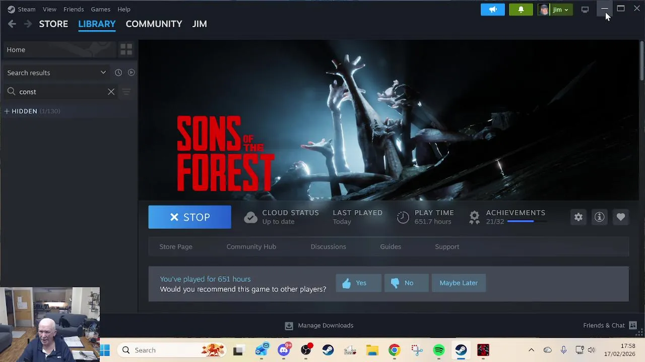Screen dimensions: 645x362
Task: Open Google Chrome from the taskbar
Action: click(394, 350)
